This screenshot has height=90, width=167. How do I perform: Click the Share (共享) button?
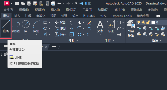(85, 3)
